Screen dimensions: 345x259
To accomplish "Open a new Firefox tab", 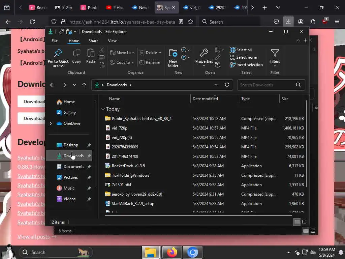I will [264, 8].
